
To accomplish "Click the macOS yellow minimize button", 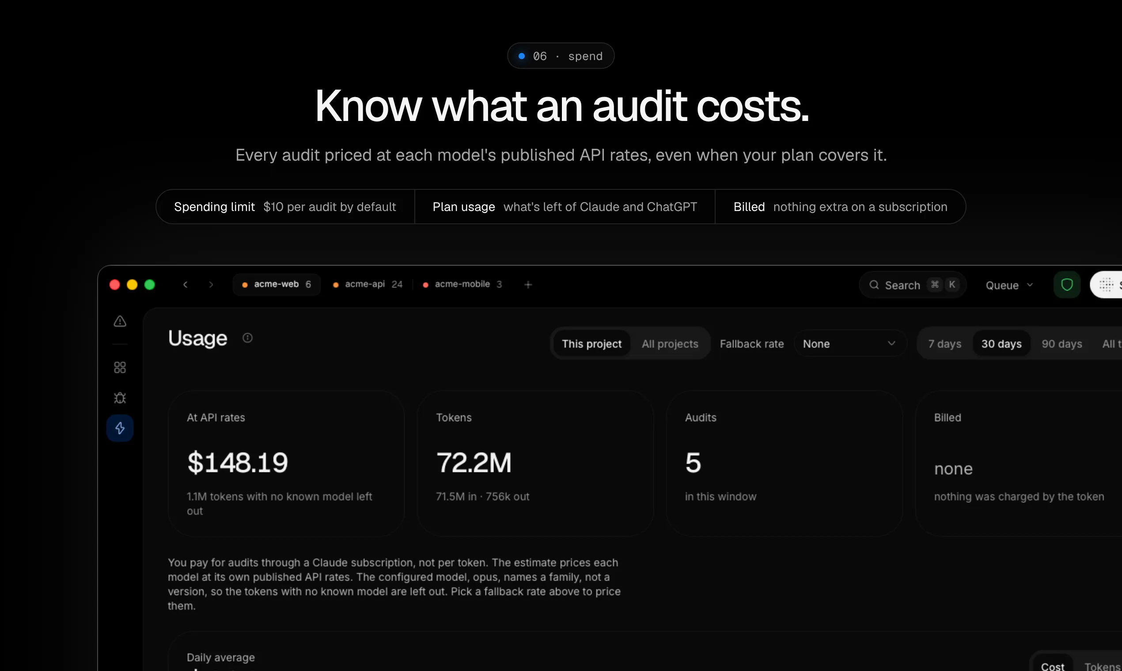I will 132,284.
